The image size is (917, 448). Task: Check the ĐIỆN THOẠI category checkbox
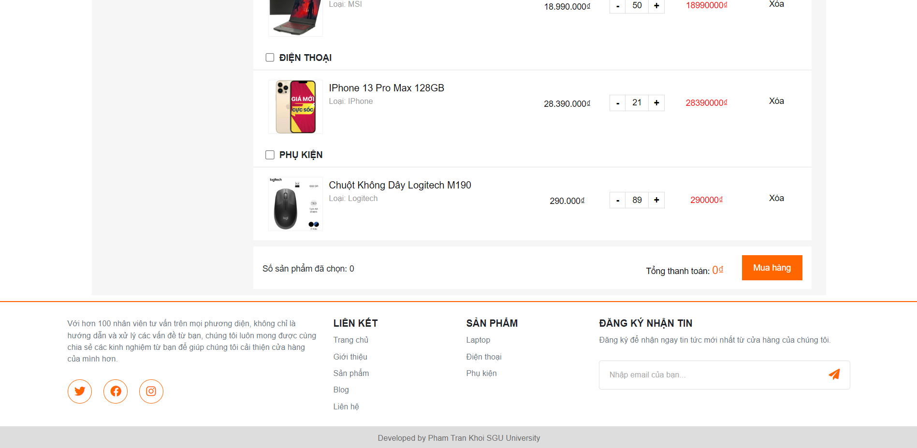270,58
